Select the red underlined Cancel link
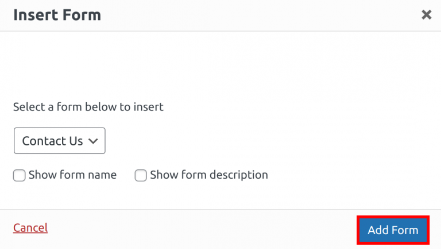The width and height of the screenshot is (441, 249). [x=30, y=228]
